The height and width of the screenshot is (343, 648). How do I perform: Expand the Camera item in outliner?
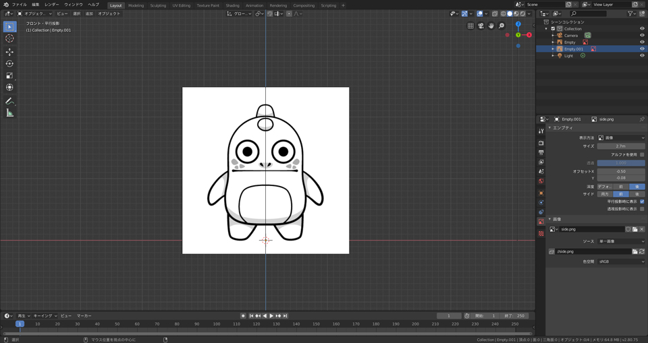(x=553, y=35)
